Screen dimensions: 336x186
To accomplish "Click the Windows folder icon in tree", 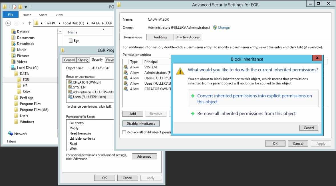I will pos(16,122).
